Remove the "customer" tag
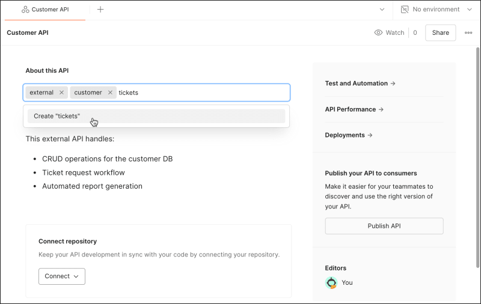This screenshot has height=304, width=481. tap(110, 93)
